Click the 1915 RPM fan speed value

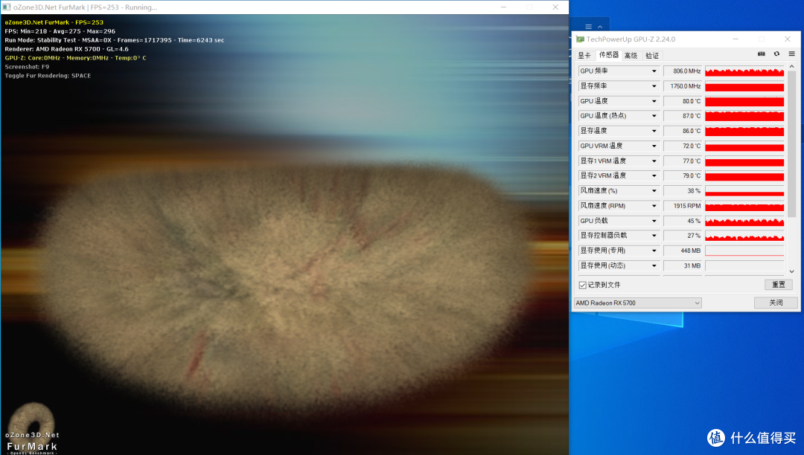click(682, 206)
